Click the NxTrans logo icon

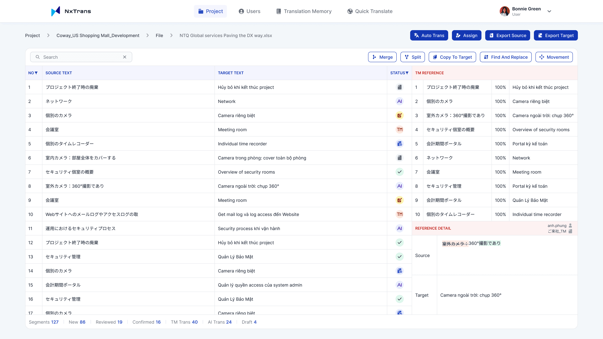pos(56,11)
